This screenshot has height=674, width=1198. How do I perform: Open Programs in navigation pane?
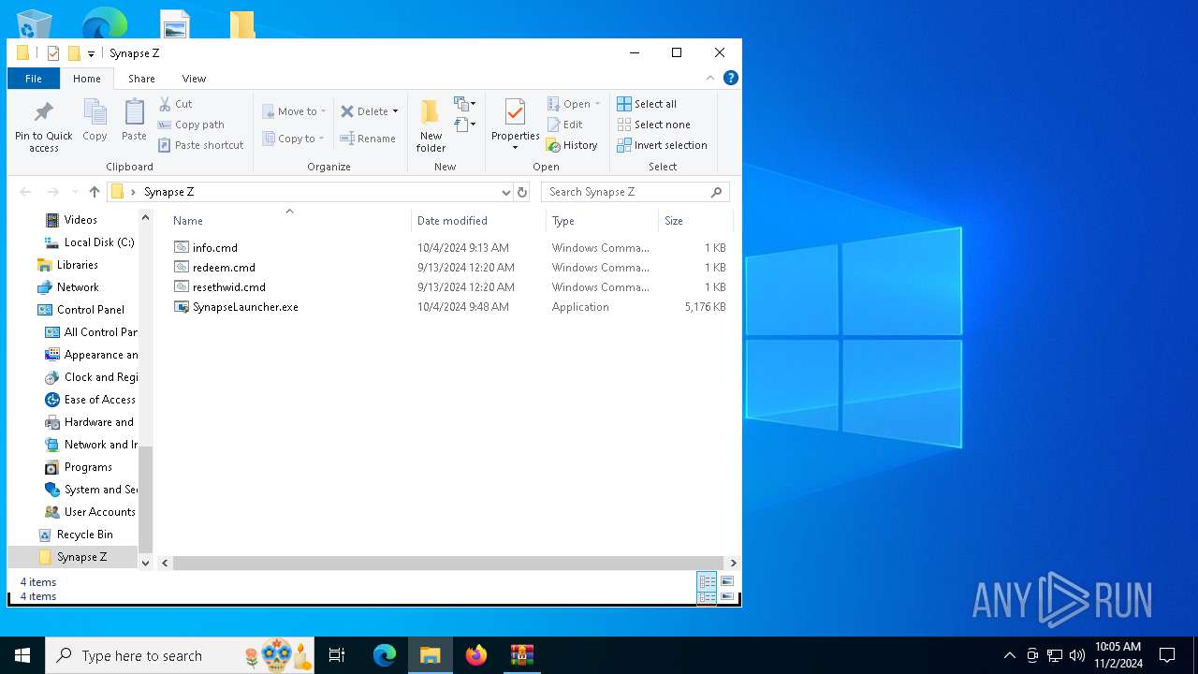pos(87,467)
